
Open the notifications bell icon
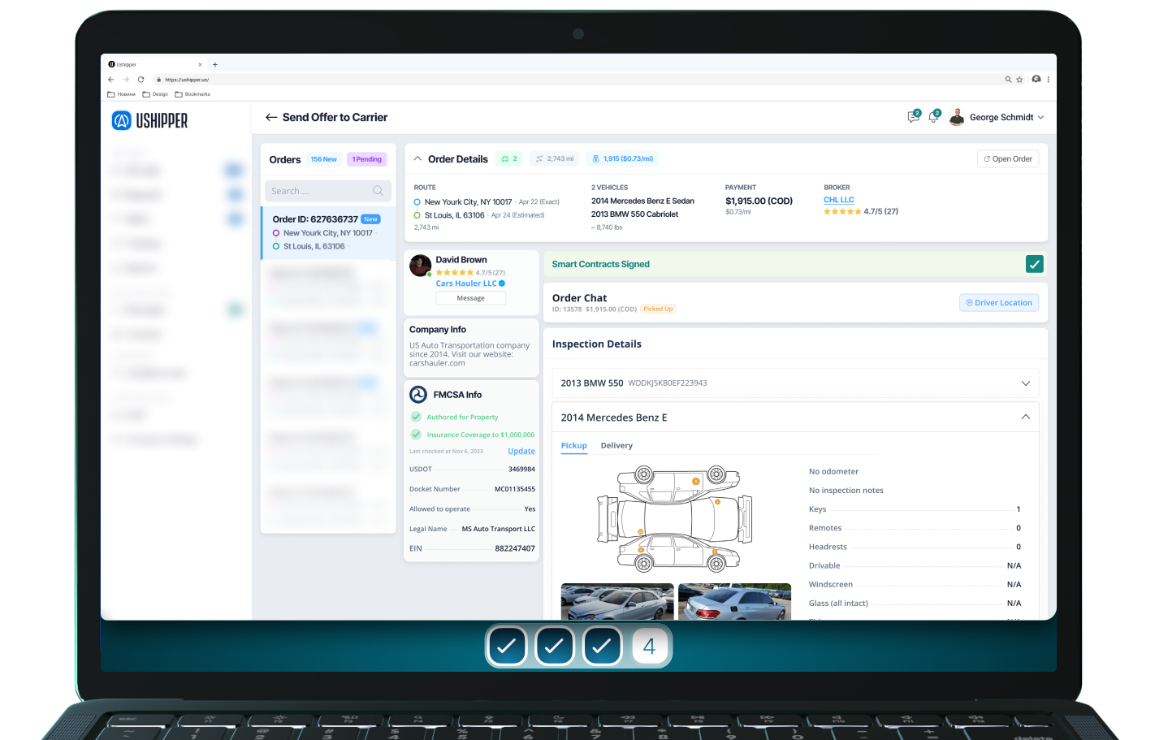[x=933, y=118]
